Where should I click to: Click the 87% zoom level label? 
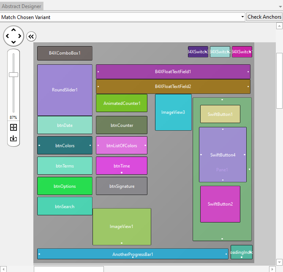point(14,118)
